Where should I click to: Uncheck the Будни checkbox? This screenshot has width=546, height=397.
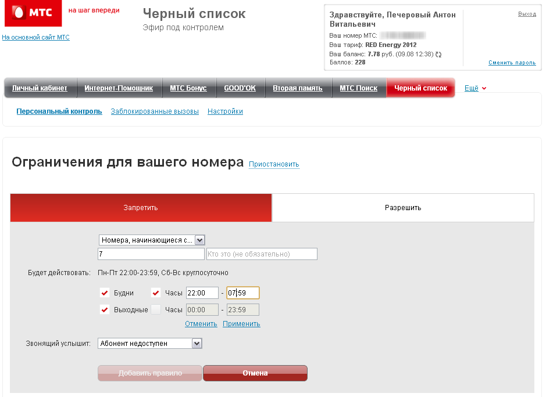click(x=105, y=293)
